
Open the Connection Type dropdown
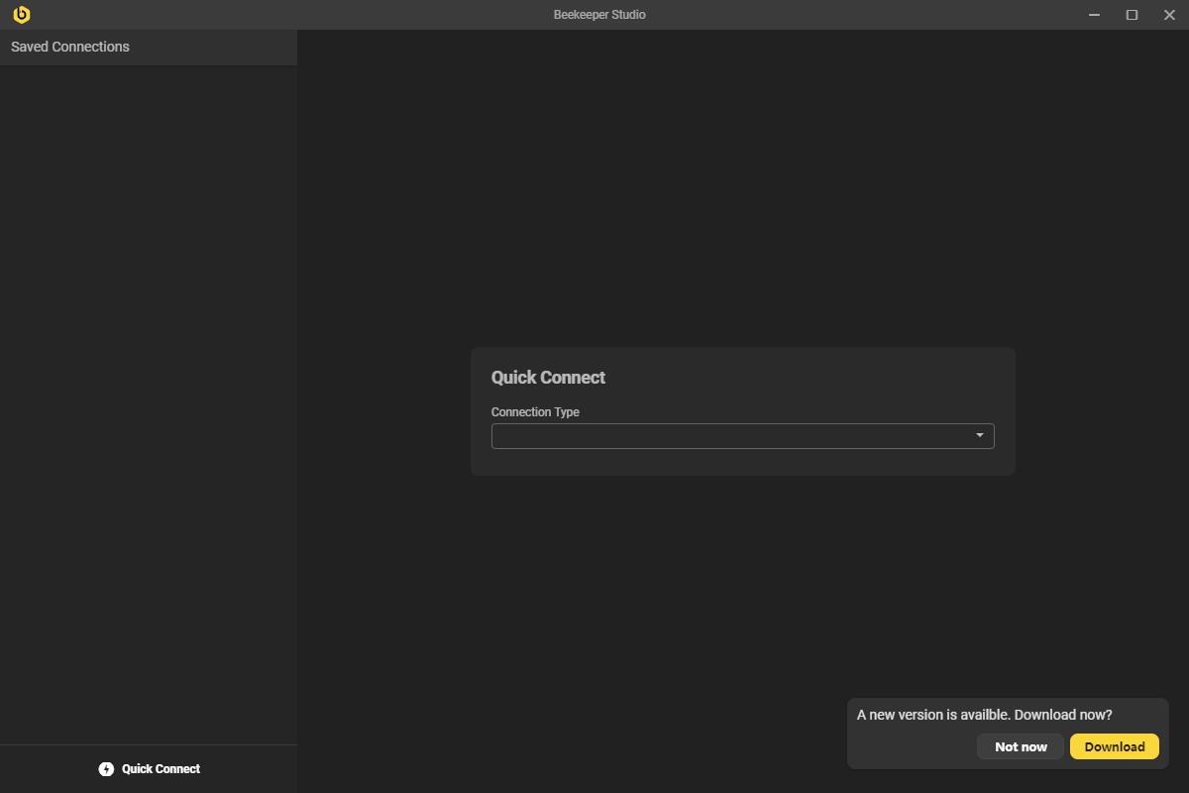coord(742,436)
